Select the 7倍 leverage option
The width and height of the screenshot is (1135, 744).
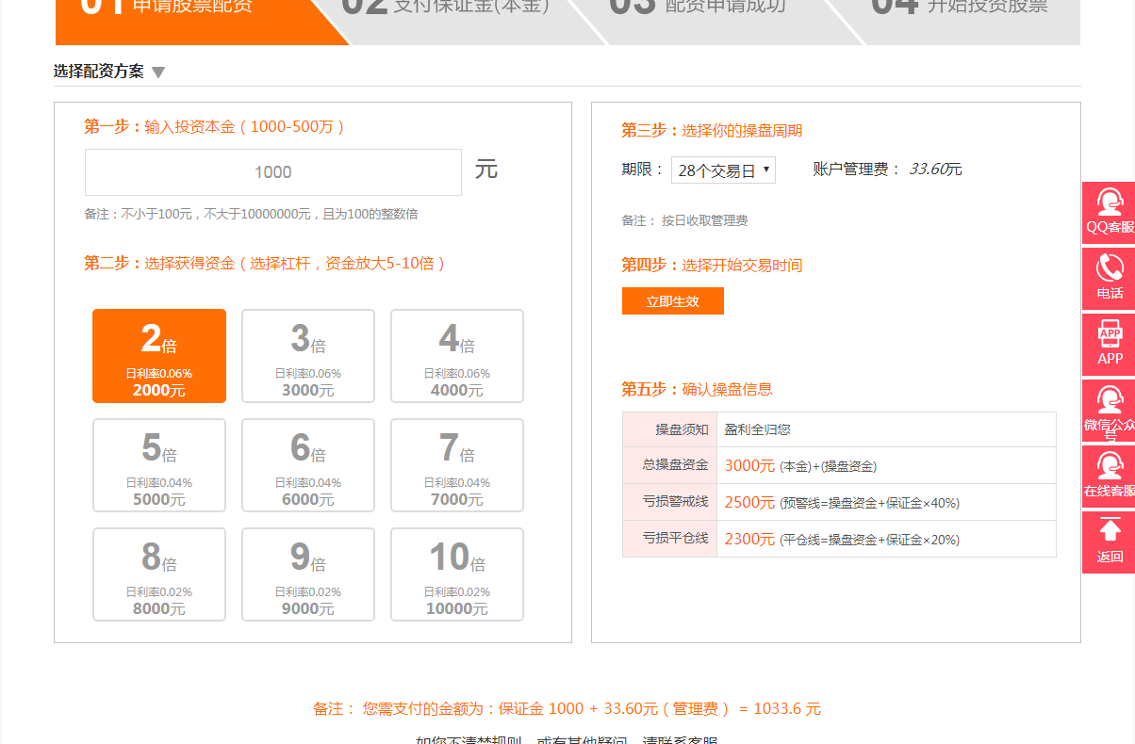coord(457,465)
